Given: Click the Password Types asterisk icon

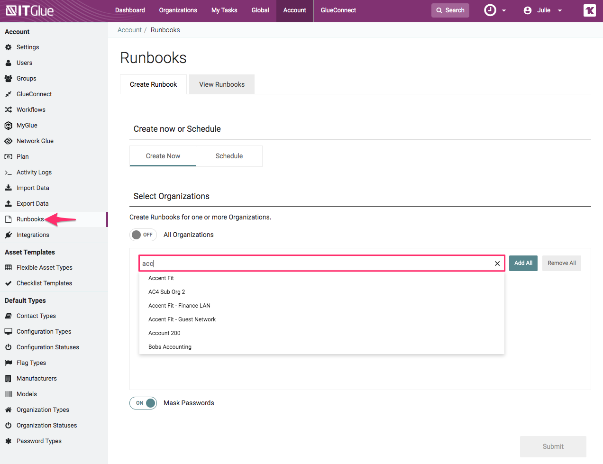Looking at the screenshot, I should [8, 441].
